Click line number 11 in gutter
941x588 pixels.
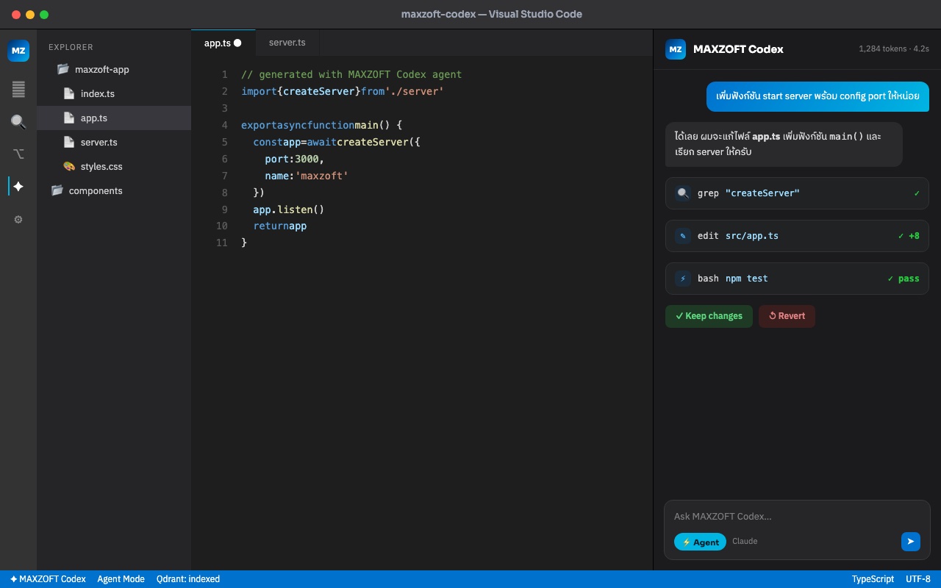(x=222, y=243)
